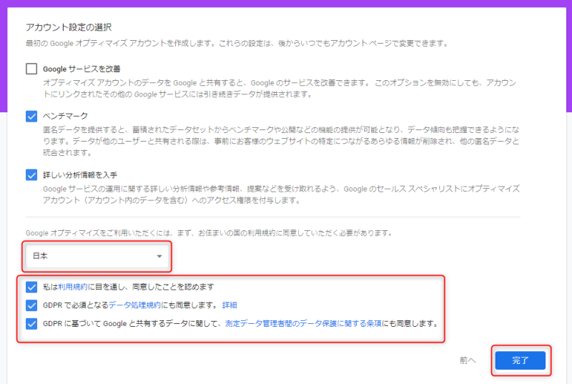Click the 詳しい分析情報を入手 label
The image size is (572, 384).
80,175
